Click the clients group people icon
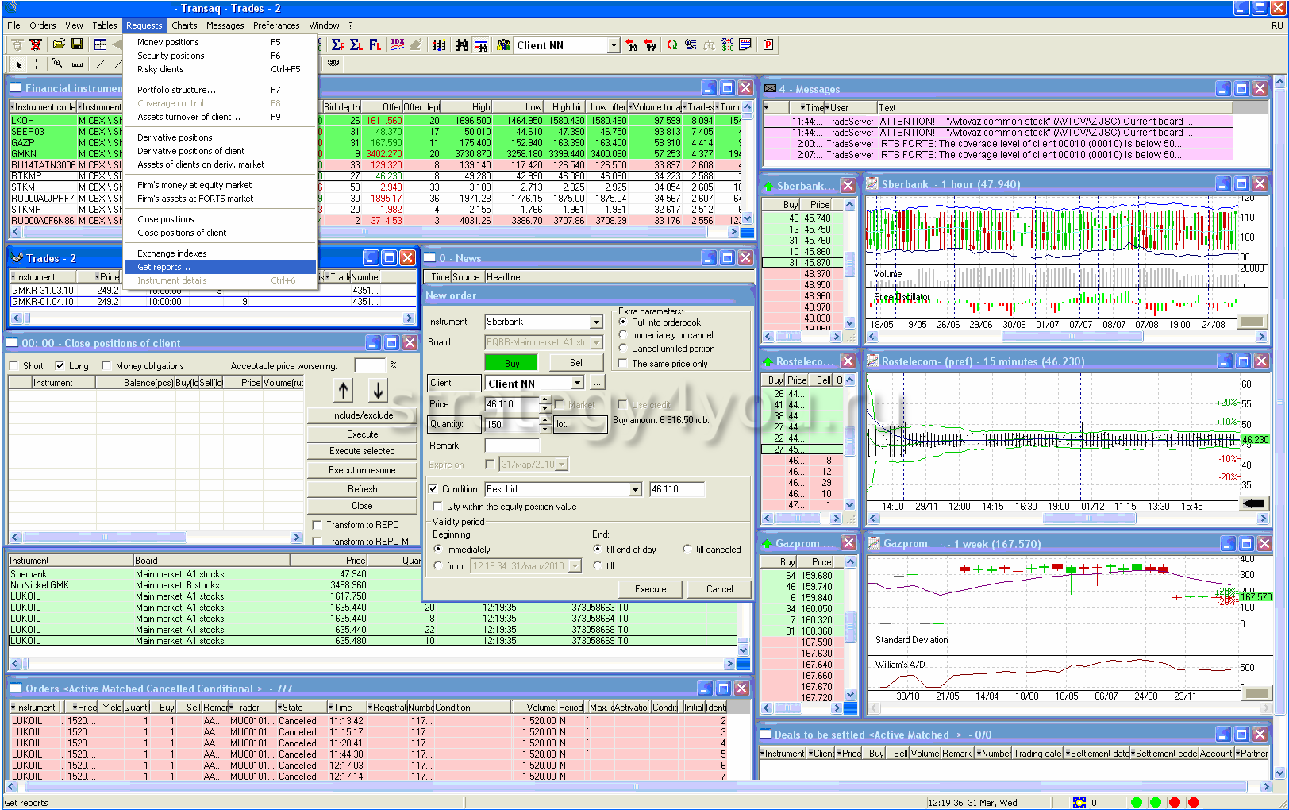This screenshot has height=810, width=1289. pos(502,45)
